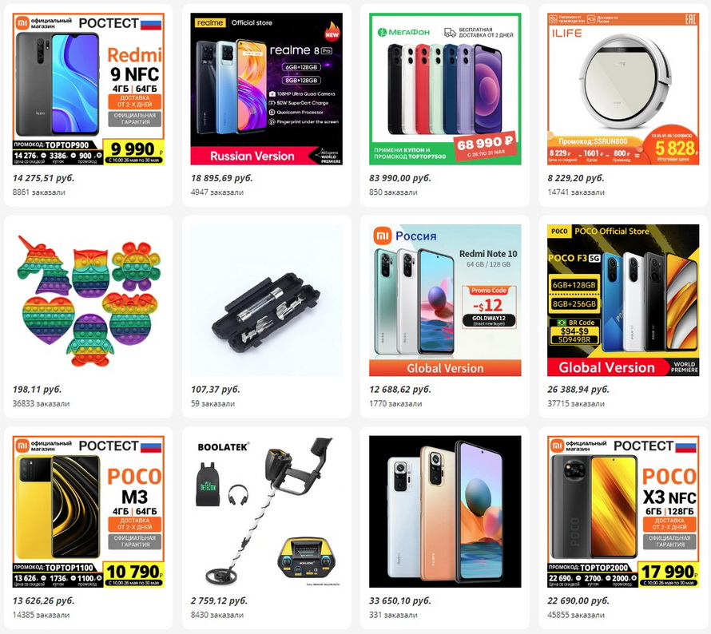The height and width of the screenshot is (634, 711).
Task: Open the Redmi 9 NFC product thumbnail
Action: [x=89, y=89]
